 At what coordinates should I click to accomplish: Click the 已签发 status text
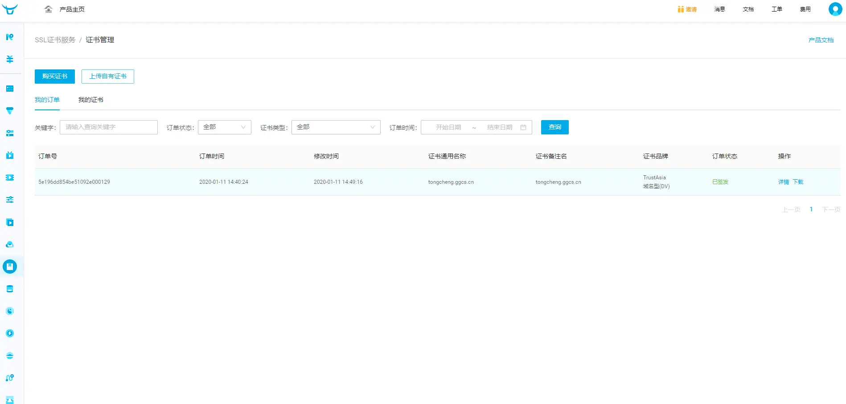click(x=720, y=182)
